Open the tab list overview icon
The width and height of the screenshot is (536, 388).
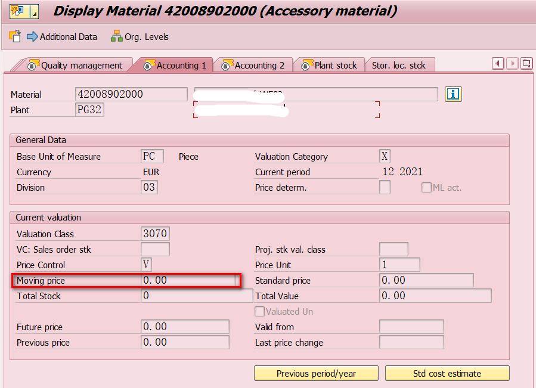(x=526, y=64)
